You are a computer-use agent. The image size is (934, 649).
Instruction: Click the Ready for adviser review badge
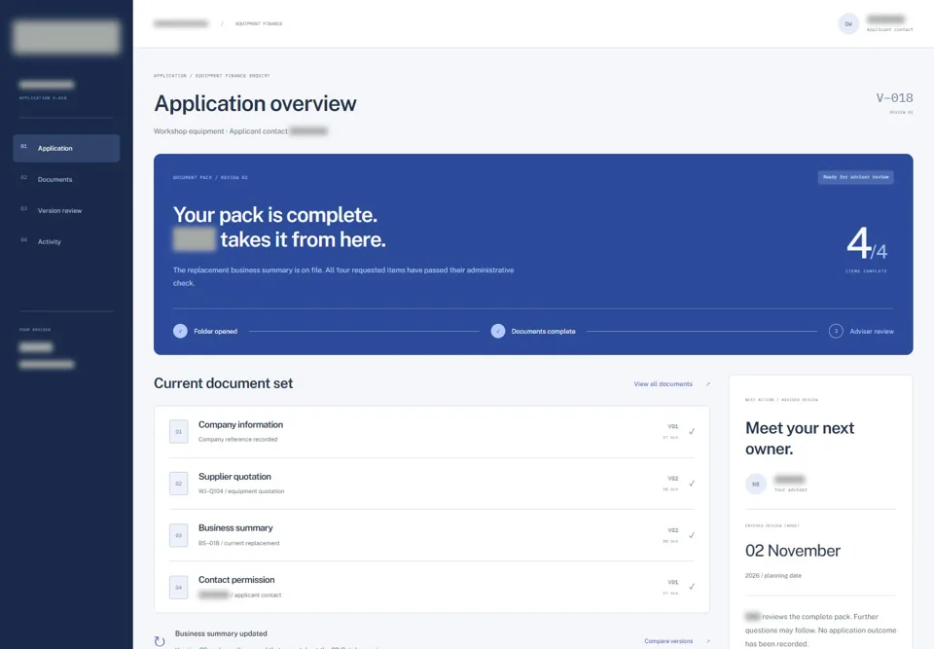[855, 177]
